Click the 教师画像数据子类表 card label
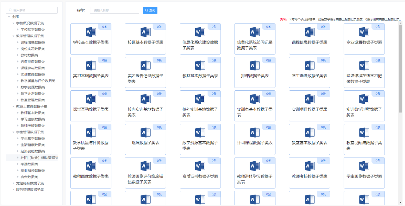405x206 pixels. 91,176
